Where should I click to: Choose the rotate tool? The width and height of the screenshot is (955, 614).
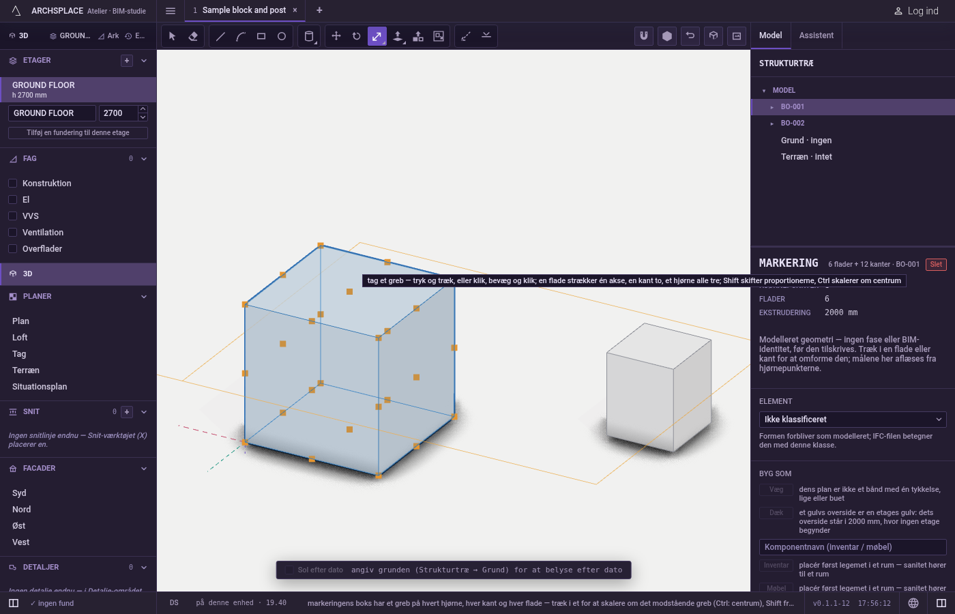tap(357, 36)
